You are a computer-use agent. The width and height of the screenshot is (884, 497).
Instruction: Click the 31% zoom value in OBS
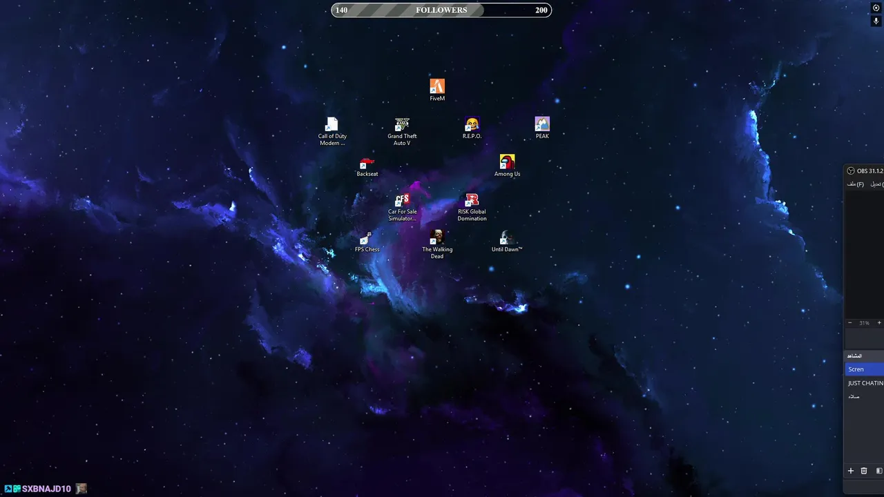(864, 323)
